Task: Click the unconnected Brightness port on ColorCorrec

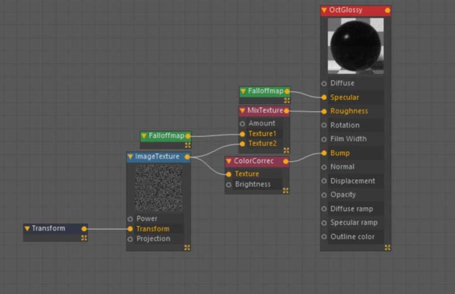Action: click(229, 185)
